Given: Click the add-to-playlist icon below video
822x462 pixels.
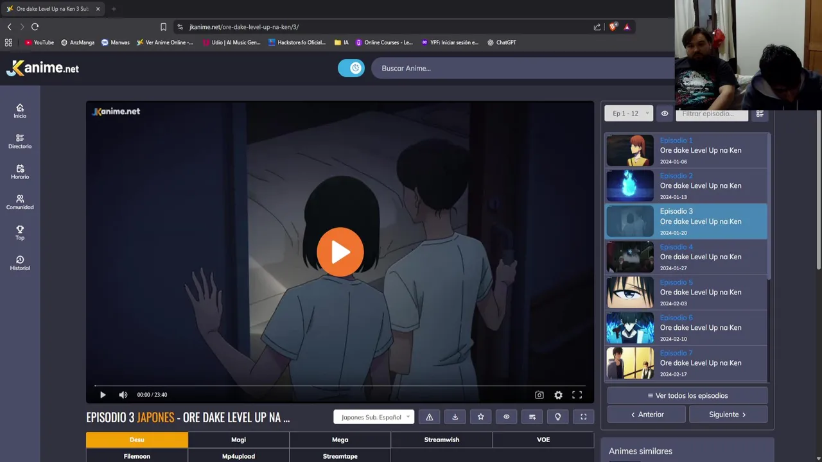Looking at the screenshot, I should point(532,417).
